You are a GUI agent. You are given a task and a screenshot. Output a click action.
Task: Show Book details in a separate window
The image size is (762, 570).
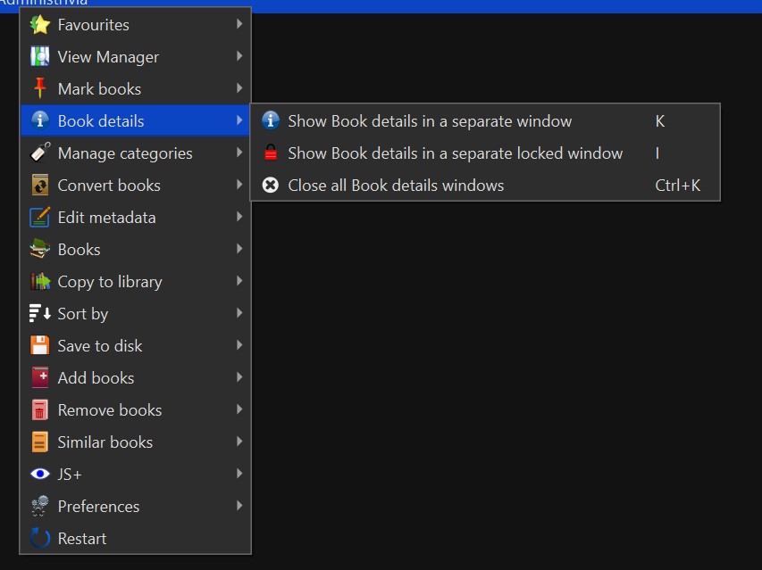[x=430, y=121]
